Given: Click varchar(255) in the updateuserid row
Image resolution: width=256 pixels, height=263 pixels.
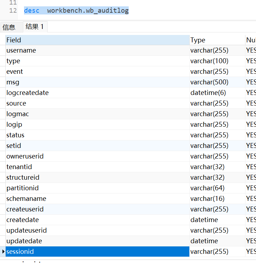Looking at the screenshot, I should point(209,230).
